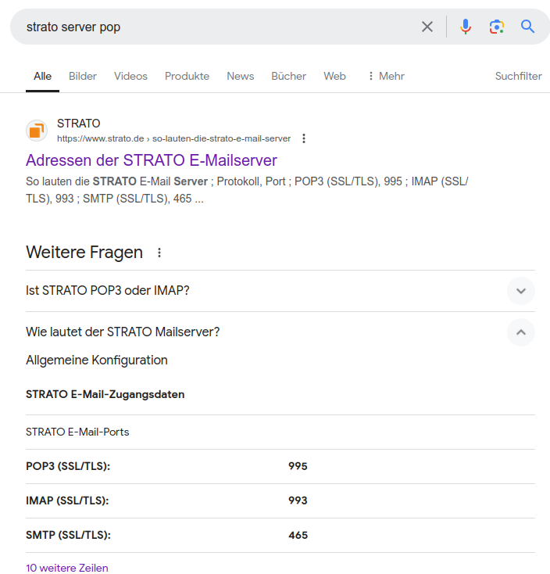The width and height of the screenshot is (550, 574).
Task: Collapse 'Wie lautet der STRATO Mailserver?' question
Action: pos(520,332)
